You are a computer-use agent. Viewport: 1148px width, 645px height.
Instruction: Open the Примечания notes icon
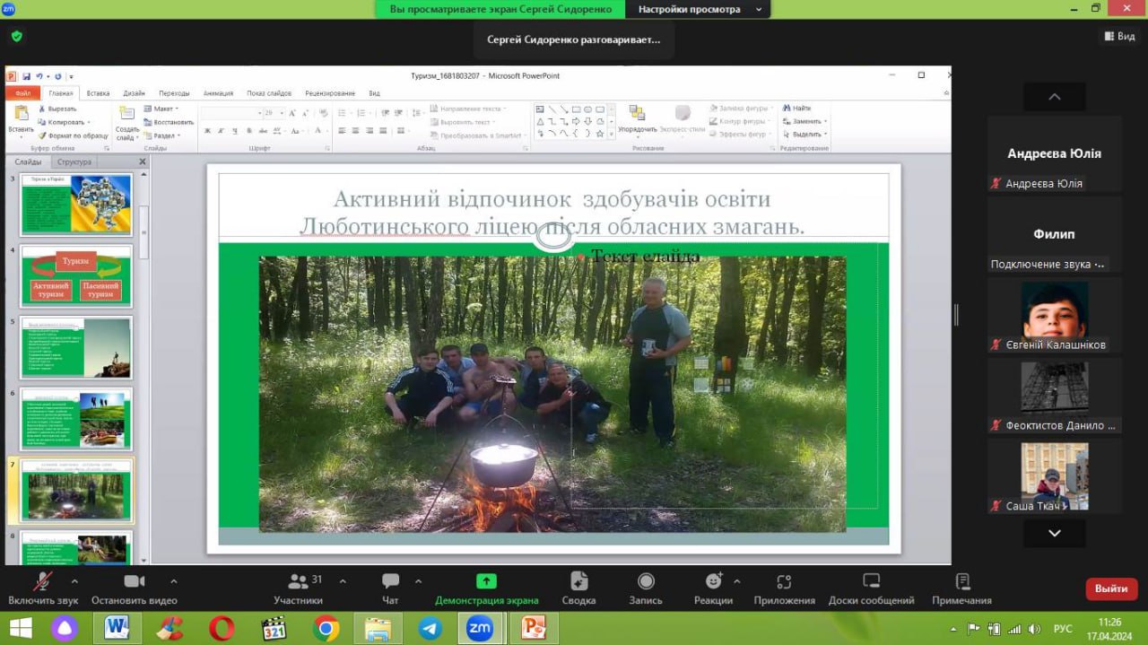point(962,580)
